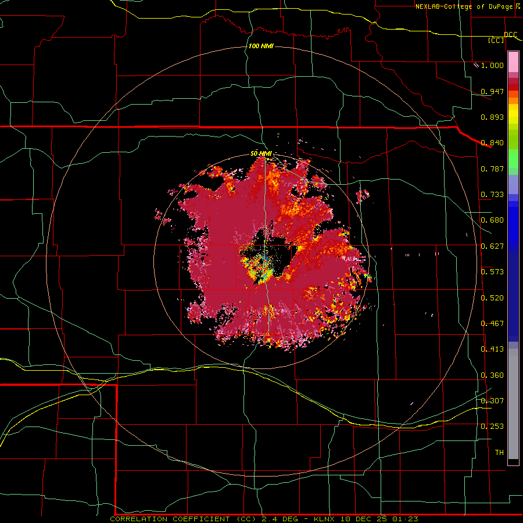The width and height of the screenshot is (523, 523).
Task: Click the DCC label above the legend
Action: pos(510,35)
